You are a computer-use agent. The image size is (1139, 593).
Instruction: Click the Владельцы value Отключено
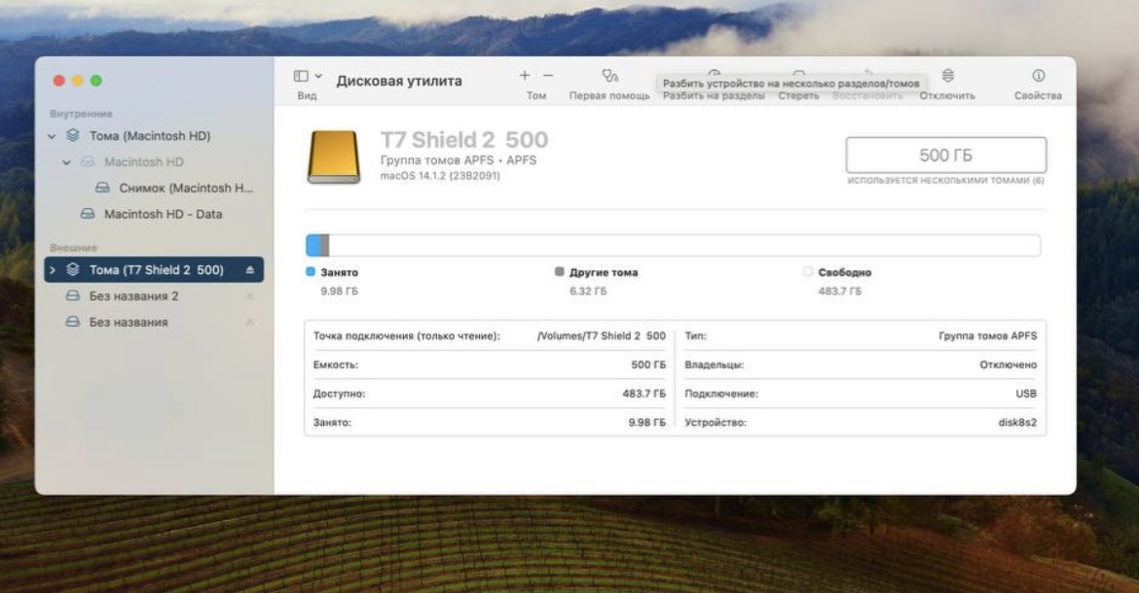[x=1009, y=365]
